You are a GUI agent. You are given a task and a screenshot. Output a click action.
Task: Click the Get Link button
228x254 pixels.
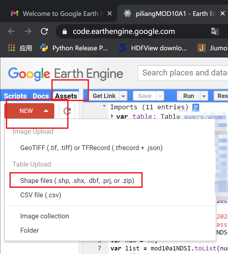click(104, 96)
